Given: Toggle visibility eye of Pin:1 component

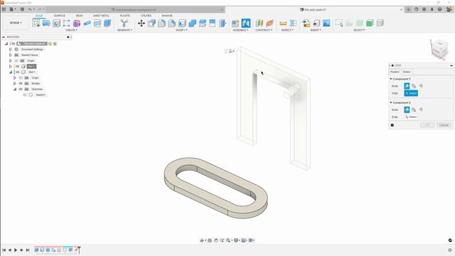Looking at the screenshot, I should [17, 66].
